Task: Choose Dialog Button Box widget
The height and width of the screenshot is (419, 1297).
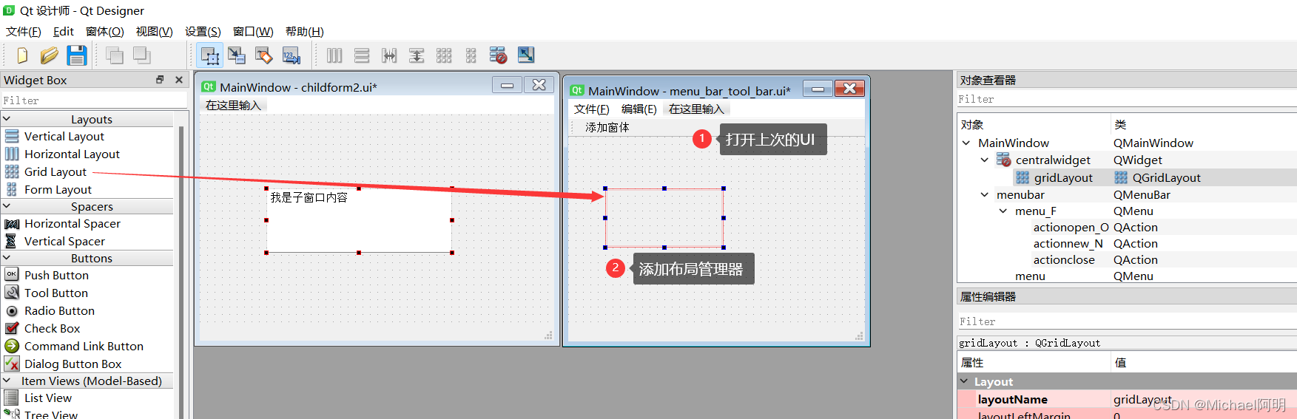Action: 73,364
